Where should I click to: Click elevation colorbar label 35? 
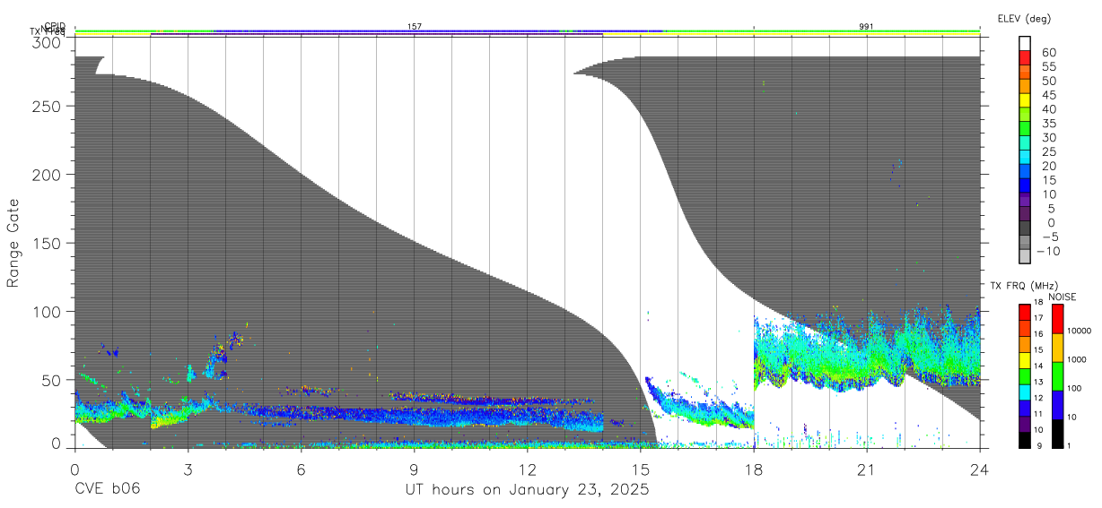[x=1048, y=124]
